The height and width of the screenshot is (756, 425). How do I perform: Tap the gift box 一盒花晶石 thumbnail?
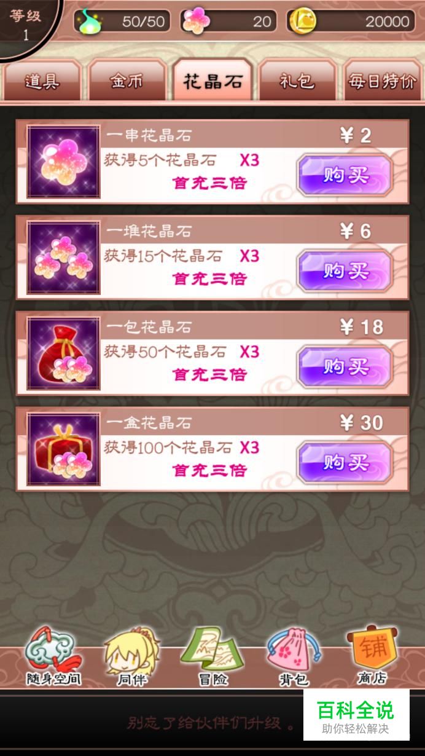pyautogui.click(x=63, y=449)
